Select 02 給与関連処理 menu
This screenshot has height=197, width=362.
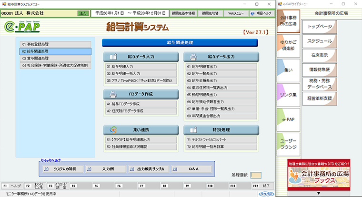(x=55, y=51)
